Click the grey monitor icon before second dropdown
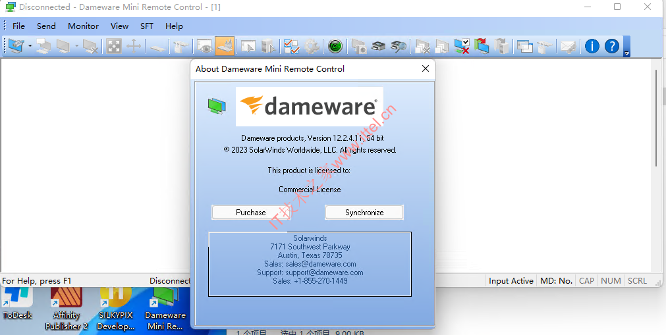 click(x=64, y=46)
